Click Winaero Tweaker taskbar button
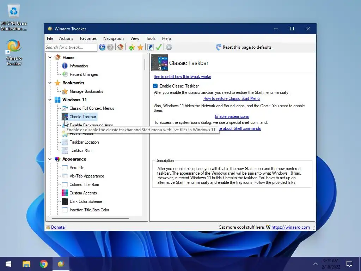The image size is (361, 271). tap(61, 264)
